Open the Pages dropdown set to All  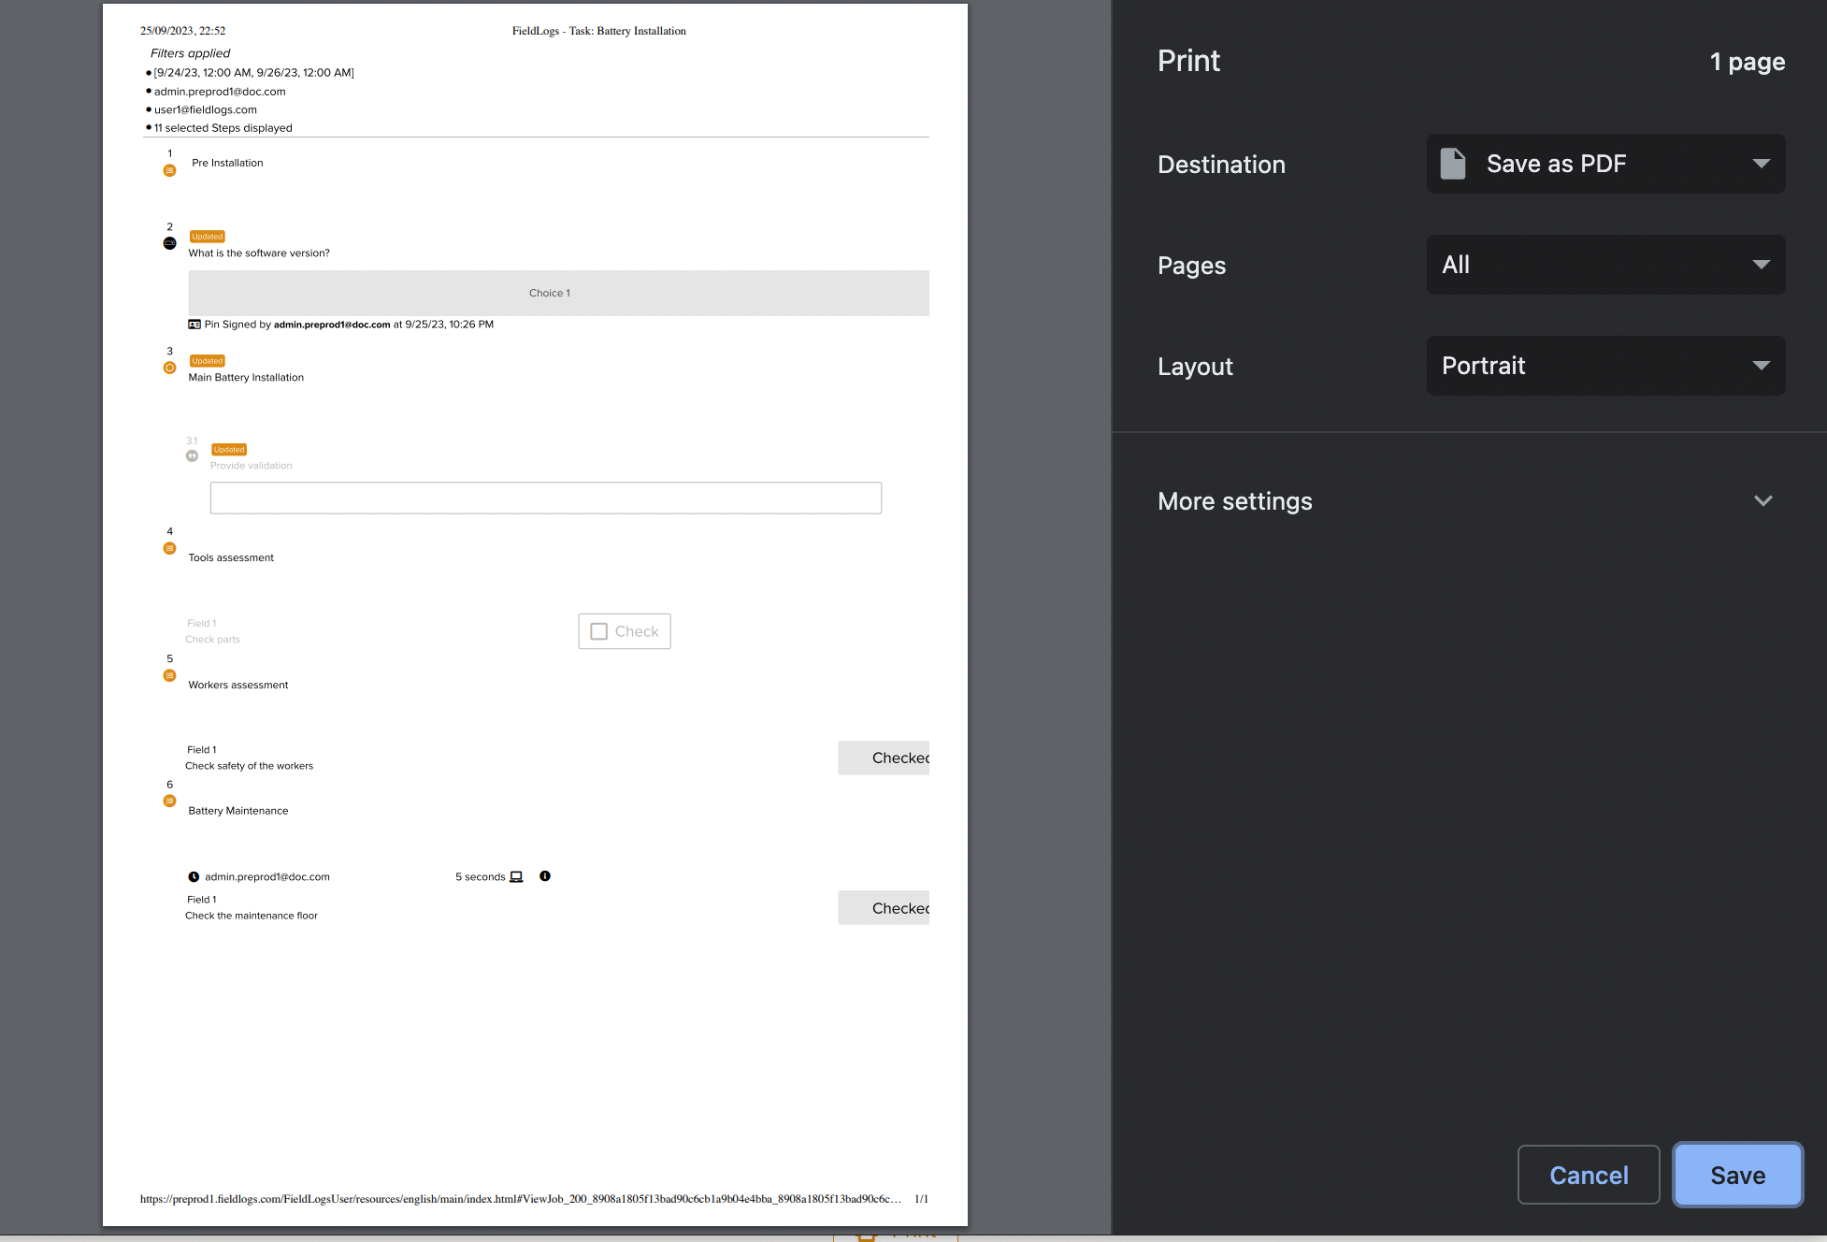(x=1605, y=265)
